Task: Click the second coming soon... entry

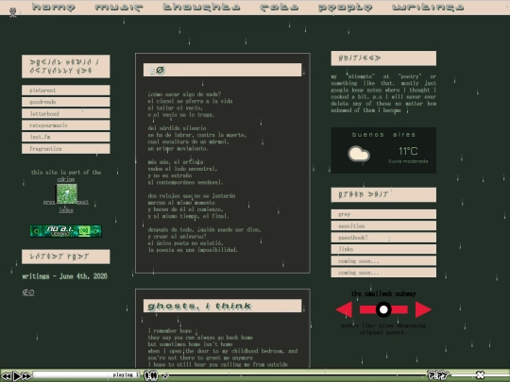Action: (x=383, y=273)
